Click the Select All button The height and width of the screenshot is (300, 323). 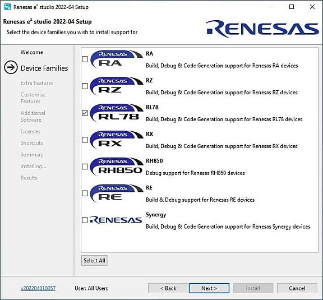coord(94,260)
